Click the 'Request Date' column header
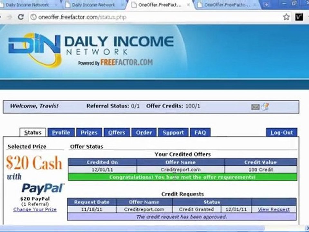This screenshot has width=309, height=232. [92, 202]
